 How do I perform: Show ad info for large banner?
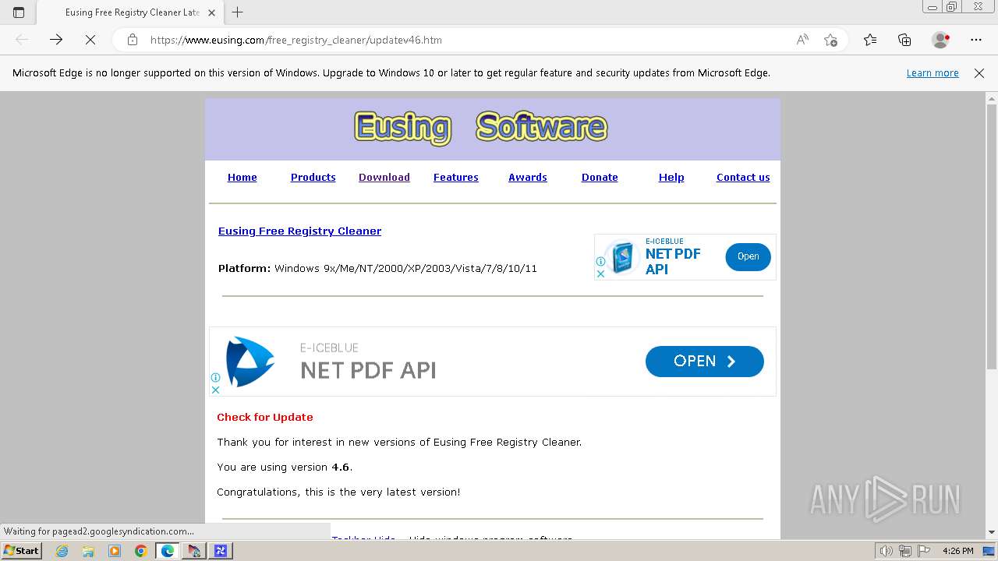(x=216, y=378)
